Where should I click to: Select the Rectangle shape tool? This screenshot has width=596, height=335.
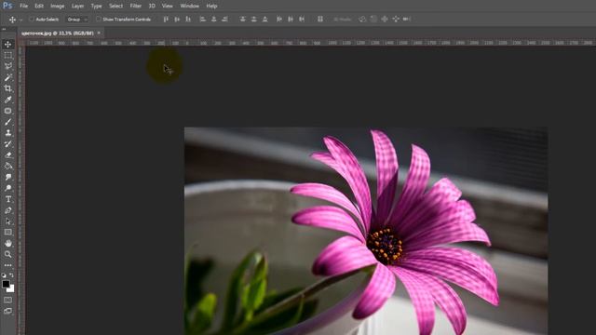[x=7, y=232]
